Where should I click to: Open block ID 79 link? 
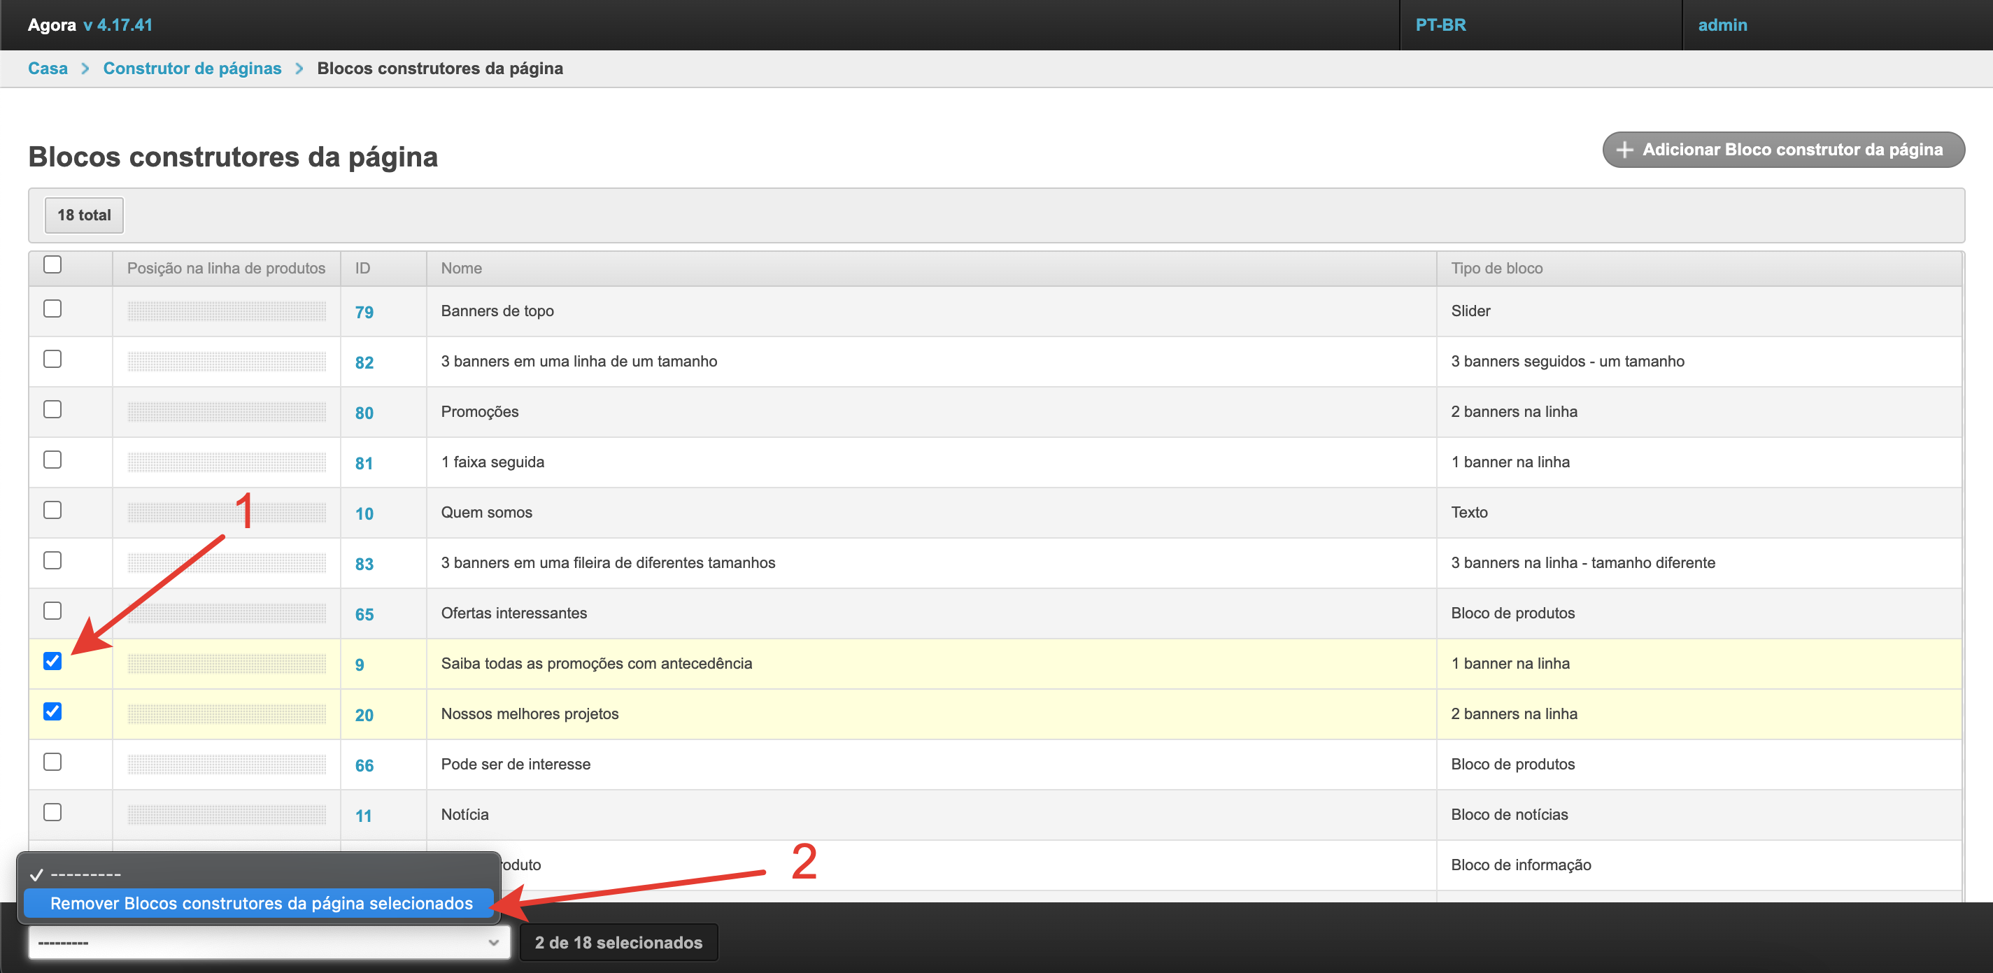pyautogui.click(x=364, y=313)
